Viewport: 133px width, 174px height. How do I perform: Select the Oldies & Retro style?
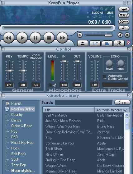tap(22, 126)
